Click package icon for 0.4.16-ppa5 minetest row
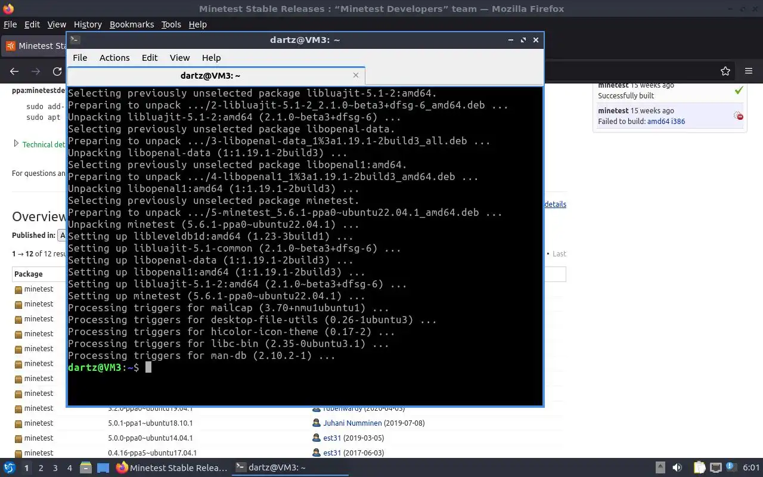Image resolution: width=763 pixels, height=477 pixels. pos(18,454)
